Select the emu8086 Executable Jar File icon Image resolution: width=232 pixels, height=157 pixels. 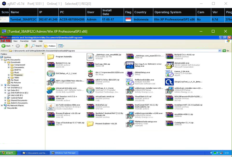tap(90, 57)
